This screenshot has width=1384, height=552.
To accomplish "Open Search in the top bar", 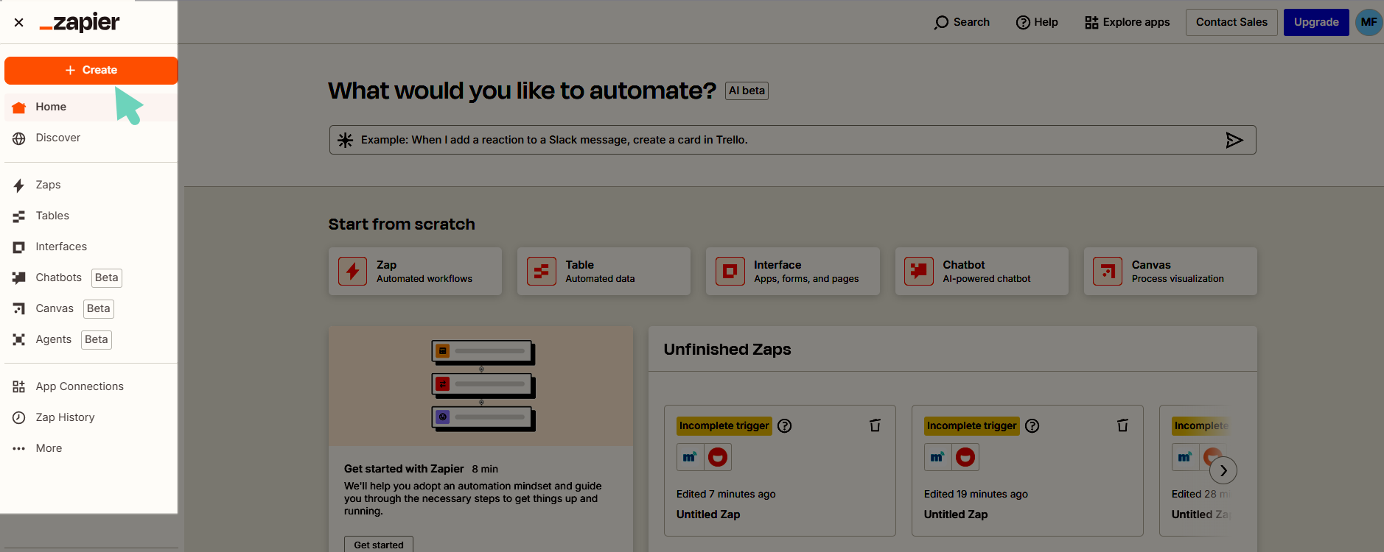I will 962,22.
